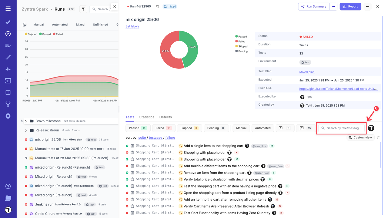Viewport: 388px width, 218px height.
Task: Open the more actions menu beside Report
Action: pos(367,6)
